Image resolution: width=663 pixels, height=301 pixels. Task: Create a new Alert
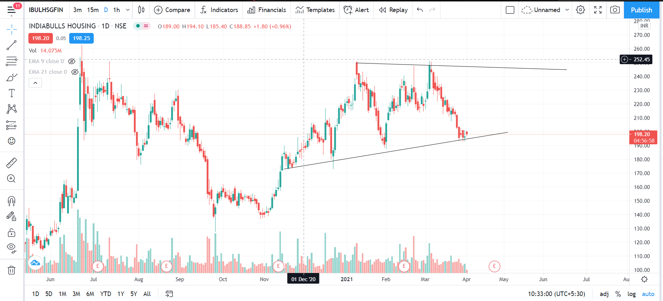356,10
